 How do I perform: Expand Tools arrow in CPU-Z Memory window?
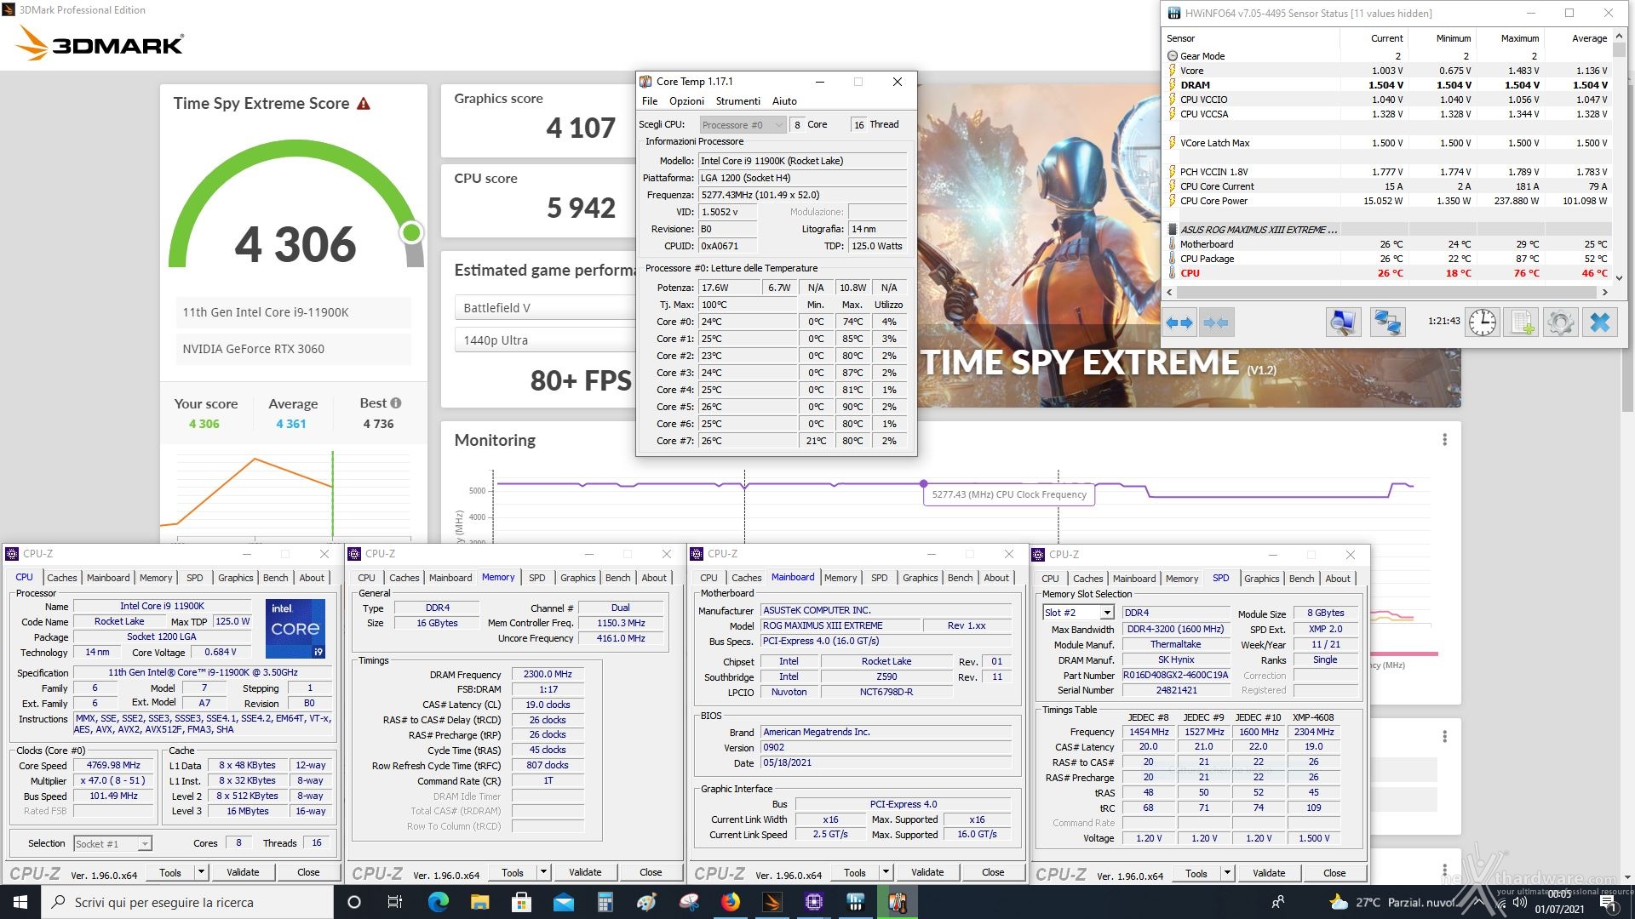click(543, 872)
